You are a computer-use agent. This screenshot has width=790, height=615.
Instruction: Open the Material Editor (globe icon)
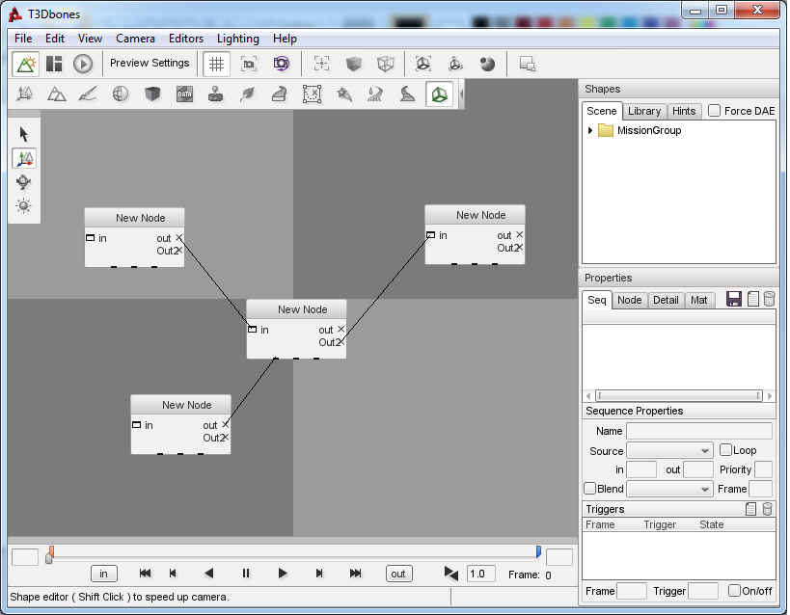click(121, 94)
